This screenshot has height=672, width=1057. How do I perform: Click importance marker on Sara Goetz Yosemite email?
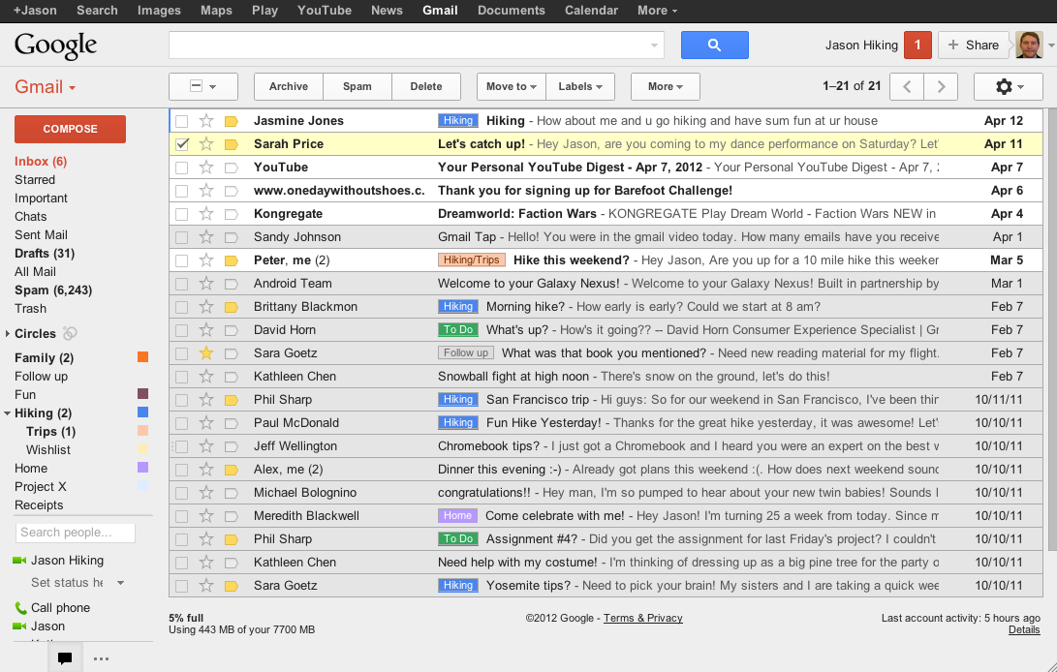[x=232, y=586]
